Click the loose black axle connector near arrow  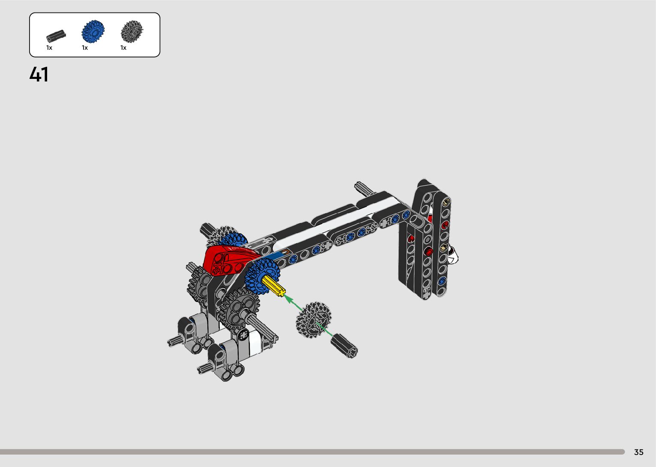(x=344, y=346)
